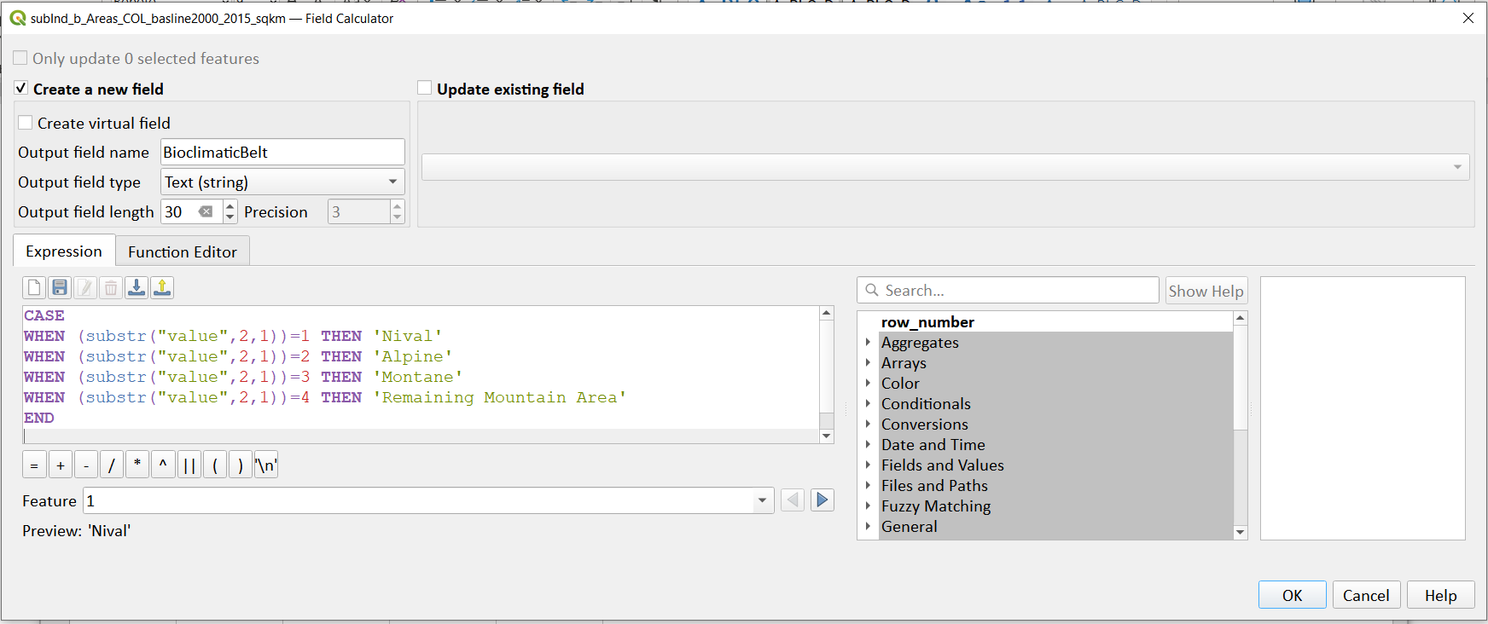
Task: Enable Create virtual field
Action: [x=26, y=123]
